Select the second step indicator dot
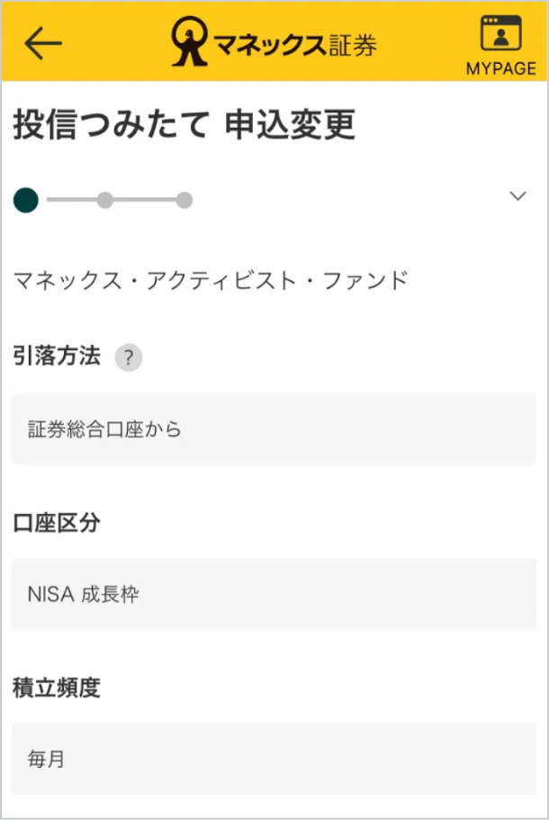 [x=105, y=200]
